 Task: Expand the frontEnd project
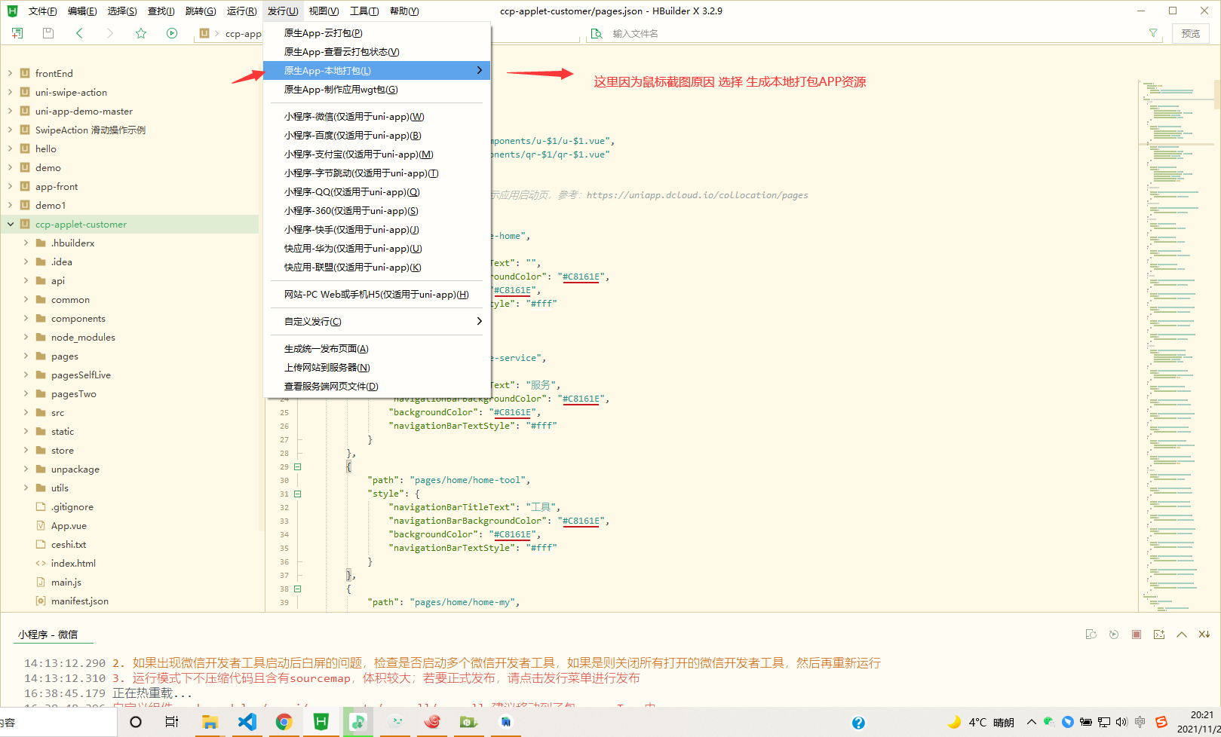click(x=10, y=73)
